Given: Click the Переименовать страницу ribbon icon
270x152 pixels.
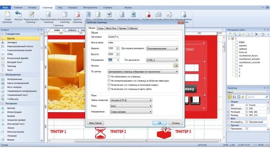Looking at the screenshot, I should pyautogui.click(x=48, y=14).
